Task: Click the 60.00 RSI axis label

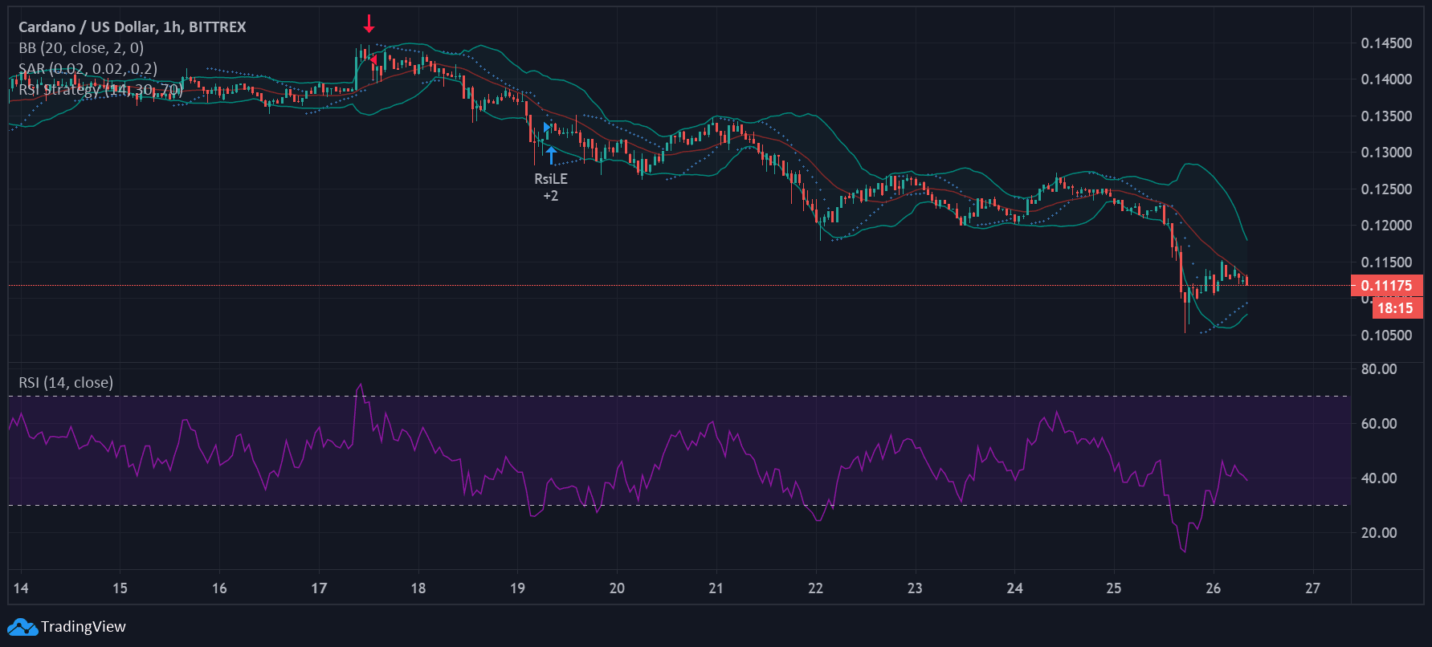Action: tap(1379, 424)
